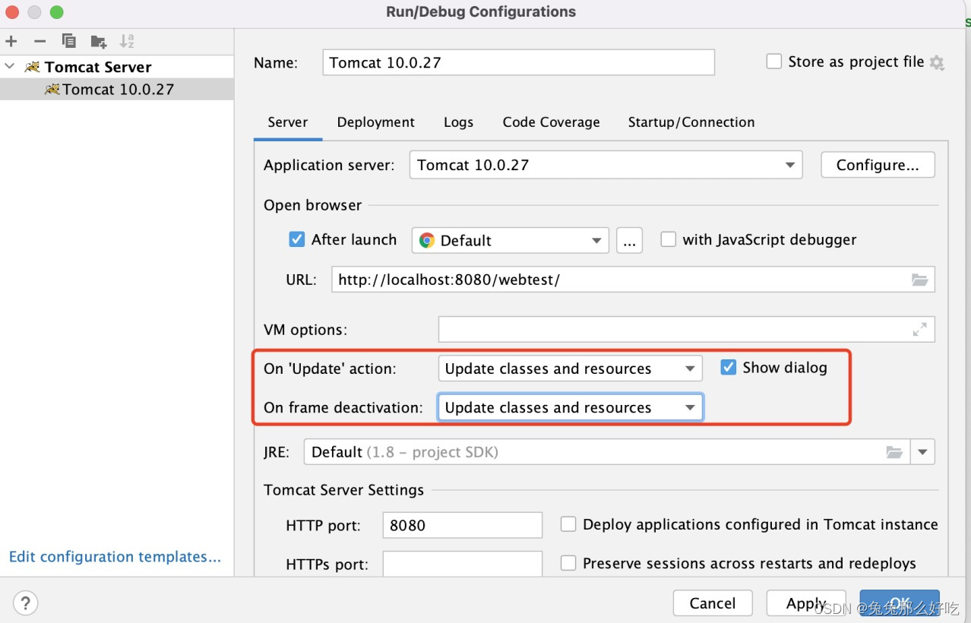Click the macOS green zoom window button
This screenshot has width=971, height=623.
pos(56,12)
